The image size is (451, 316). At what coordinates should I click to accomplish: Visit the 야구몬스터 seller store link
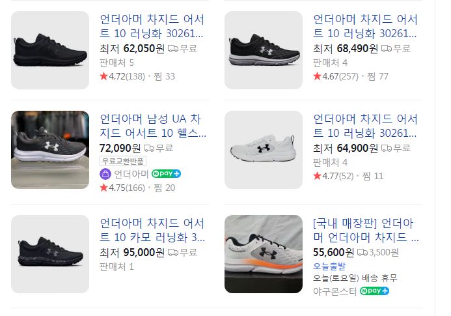pyautogui.click(x=335, y=291)
